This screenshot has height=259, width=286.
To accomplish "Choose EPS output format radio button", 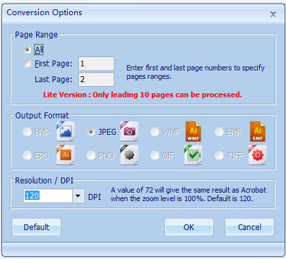I will coord(27,155).
